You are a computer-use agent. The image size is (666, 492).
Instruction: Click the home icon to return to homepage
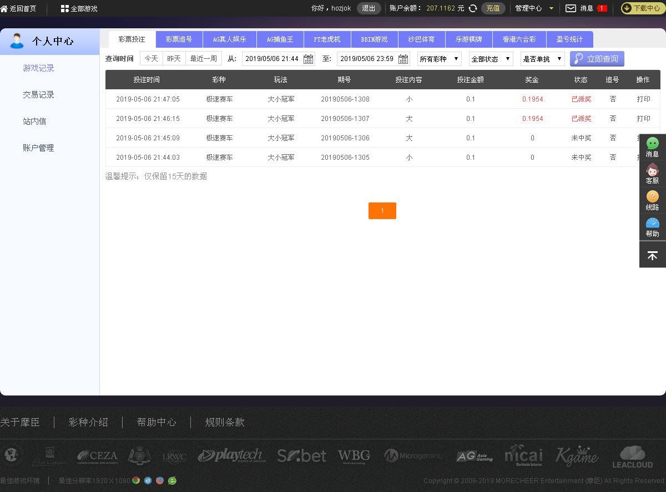pyautogui.click(x=4, y=9)
